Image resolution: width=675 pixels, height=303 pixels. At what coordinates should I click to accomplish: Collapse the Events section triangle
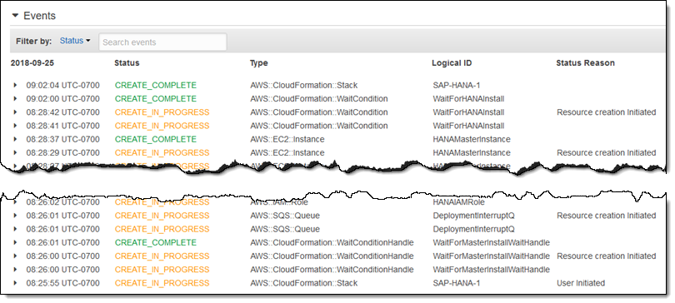pos(16,16)
